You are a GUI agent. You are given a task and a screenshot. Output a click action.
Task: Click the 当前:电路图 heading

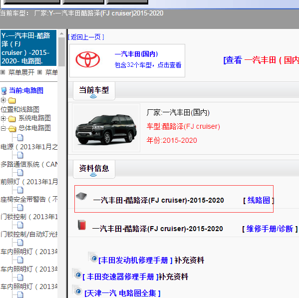coord(26,90)
